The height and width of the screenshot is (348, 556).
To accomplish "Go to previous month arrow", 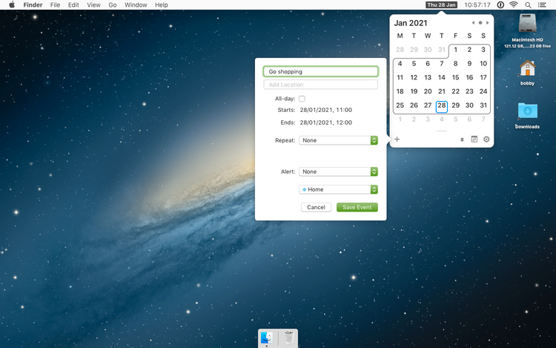I will click(473, 23).
